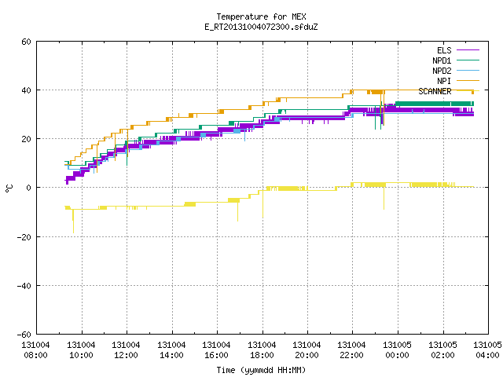Click the x-axis tick label 131004 14:00
The image size is (503, 377).
[x=171, y=350]
